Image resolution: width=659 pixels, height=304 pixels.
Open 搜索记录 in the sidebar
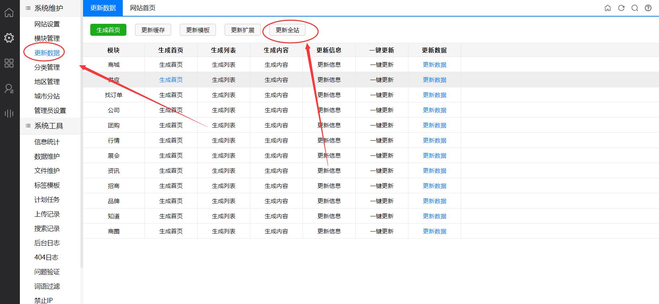pos(47,229)
